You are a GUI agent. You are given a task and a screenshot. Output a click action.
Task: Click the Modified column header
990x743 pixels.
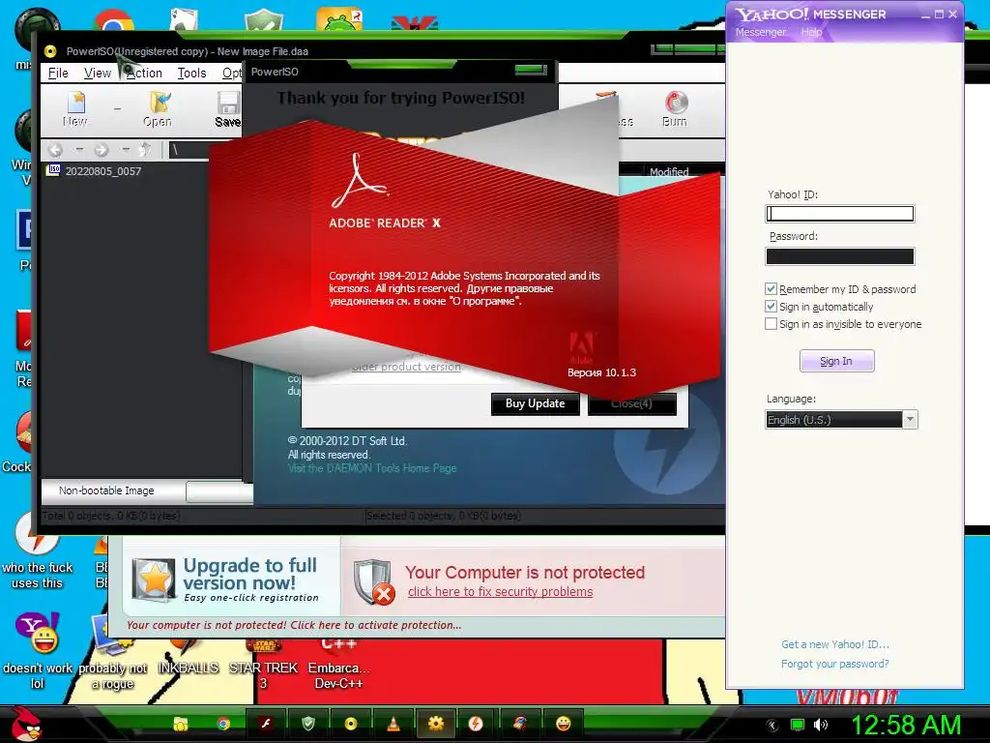pyautogui.click(x=669, y=172)
